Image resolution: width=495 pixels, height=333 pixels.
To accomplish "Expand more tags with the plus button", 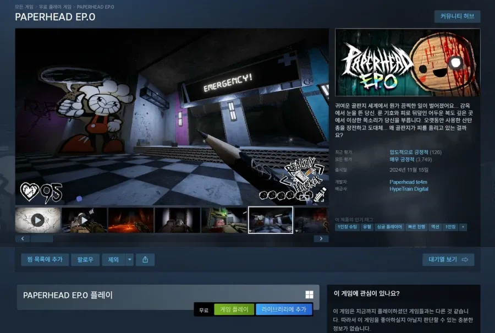I will (x=463, y=227).
